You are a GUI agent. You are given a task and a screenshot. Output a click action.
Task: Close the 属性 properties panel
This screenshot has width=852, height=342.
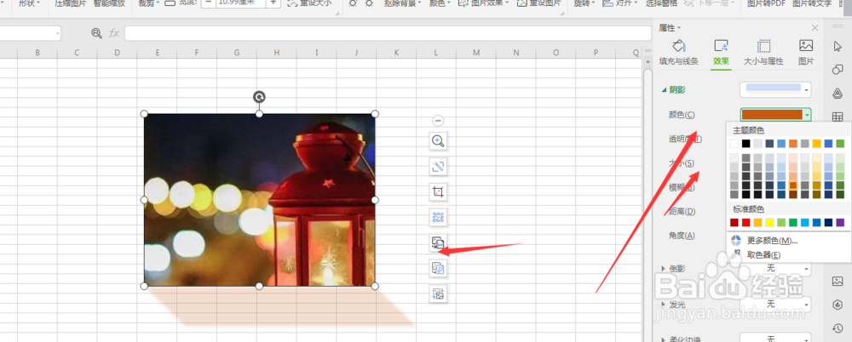tap(815, 28)
